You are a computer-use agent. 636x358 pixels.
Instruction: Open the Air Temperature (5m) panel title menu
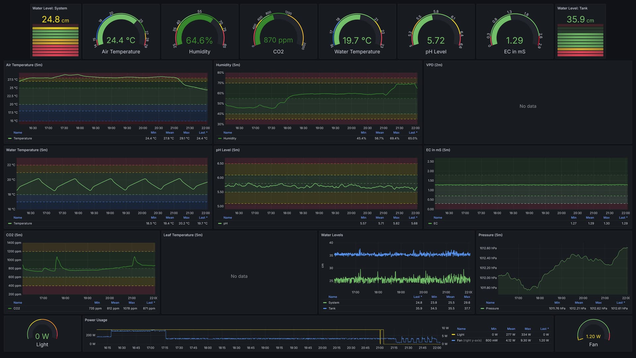tap(24, 65)
